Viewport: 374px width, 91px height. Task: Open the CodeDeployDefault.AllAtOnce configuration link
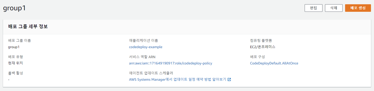click(274, 63)
